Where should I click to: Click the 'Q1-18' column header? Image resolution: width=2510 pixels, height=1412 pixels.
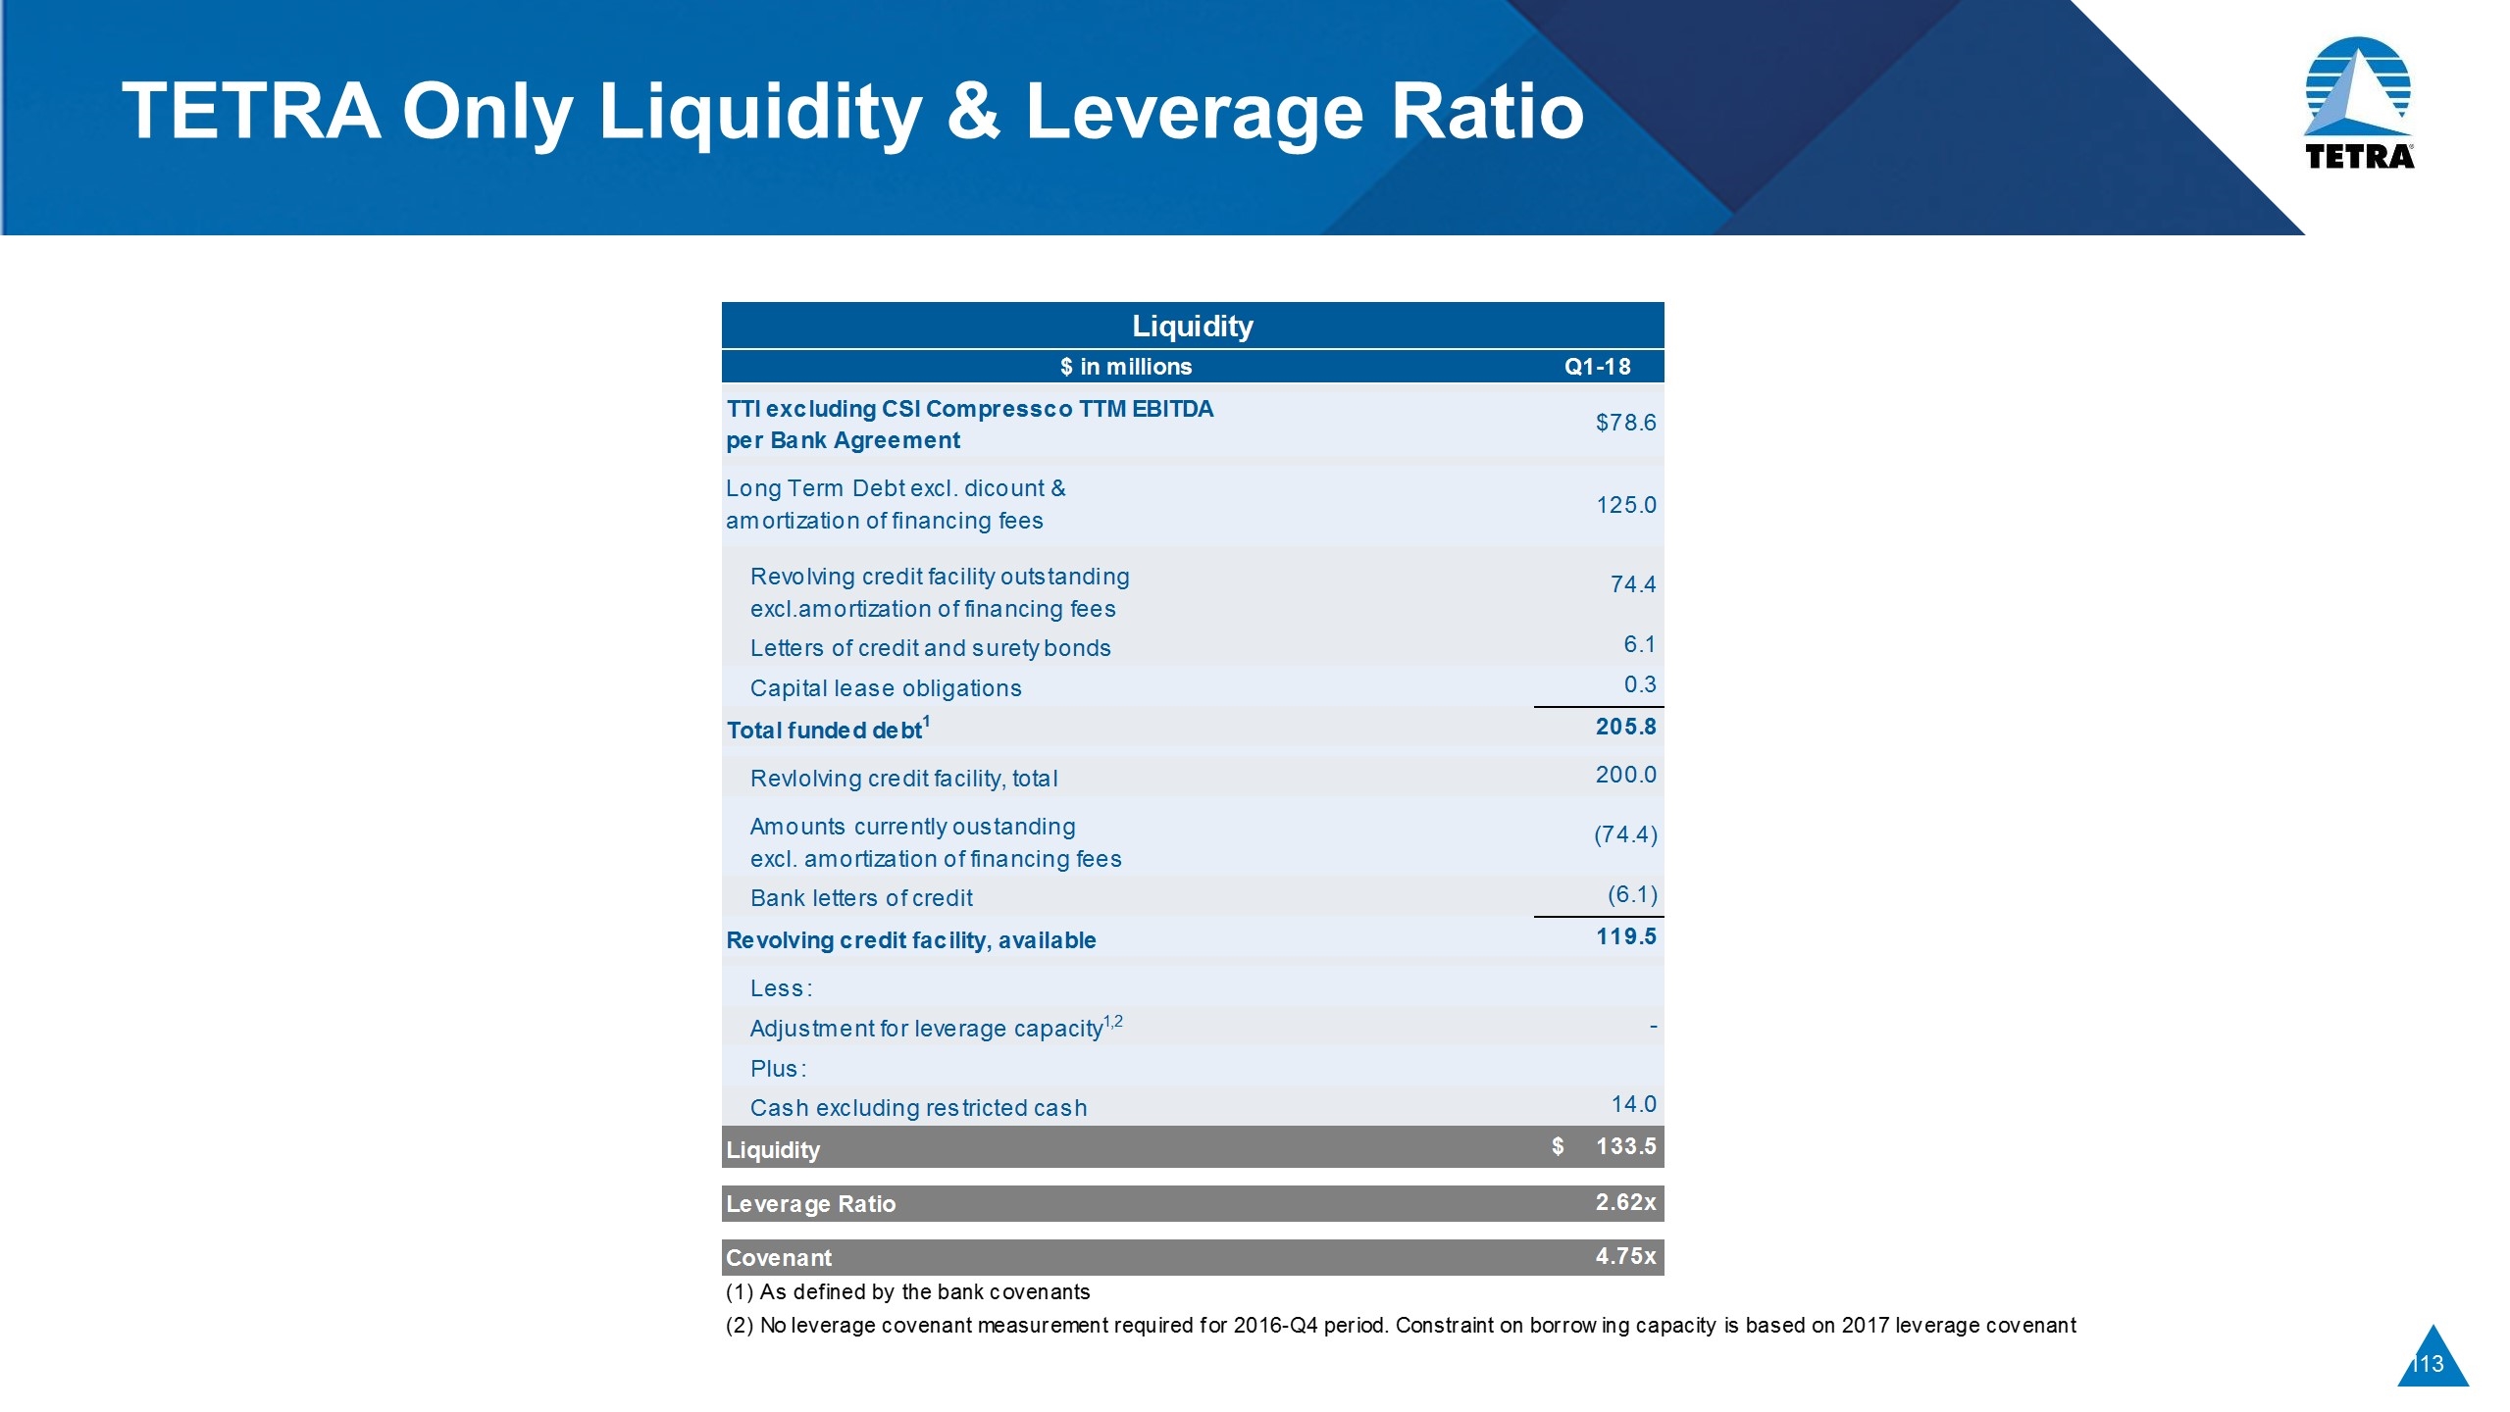[1597, 367]
